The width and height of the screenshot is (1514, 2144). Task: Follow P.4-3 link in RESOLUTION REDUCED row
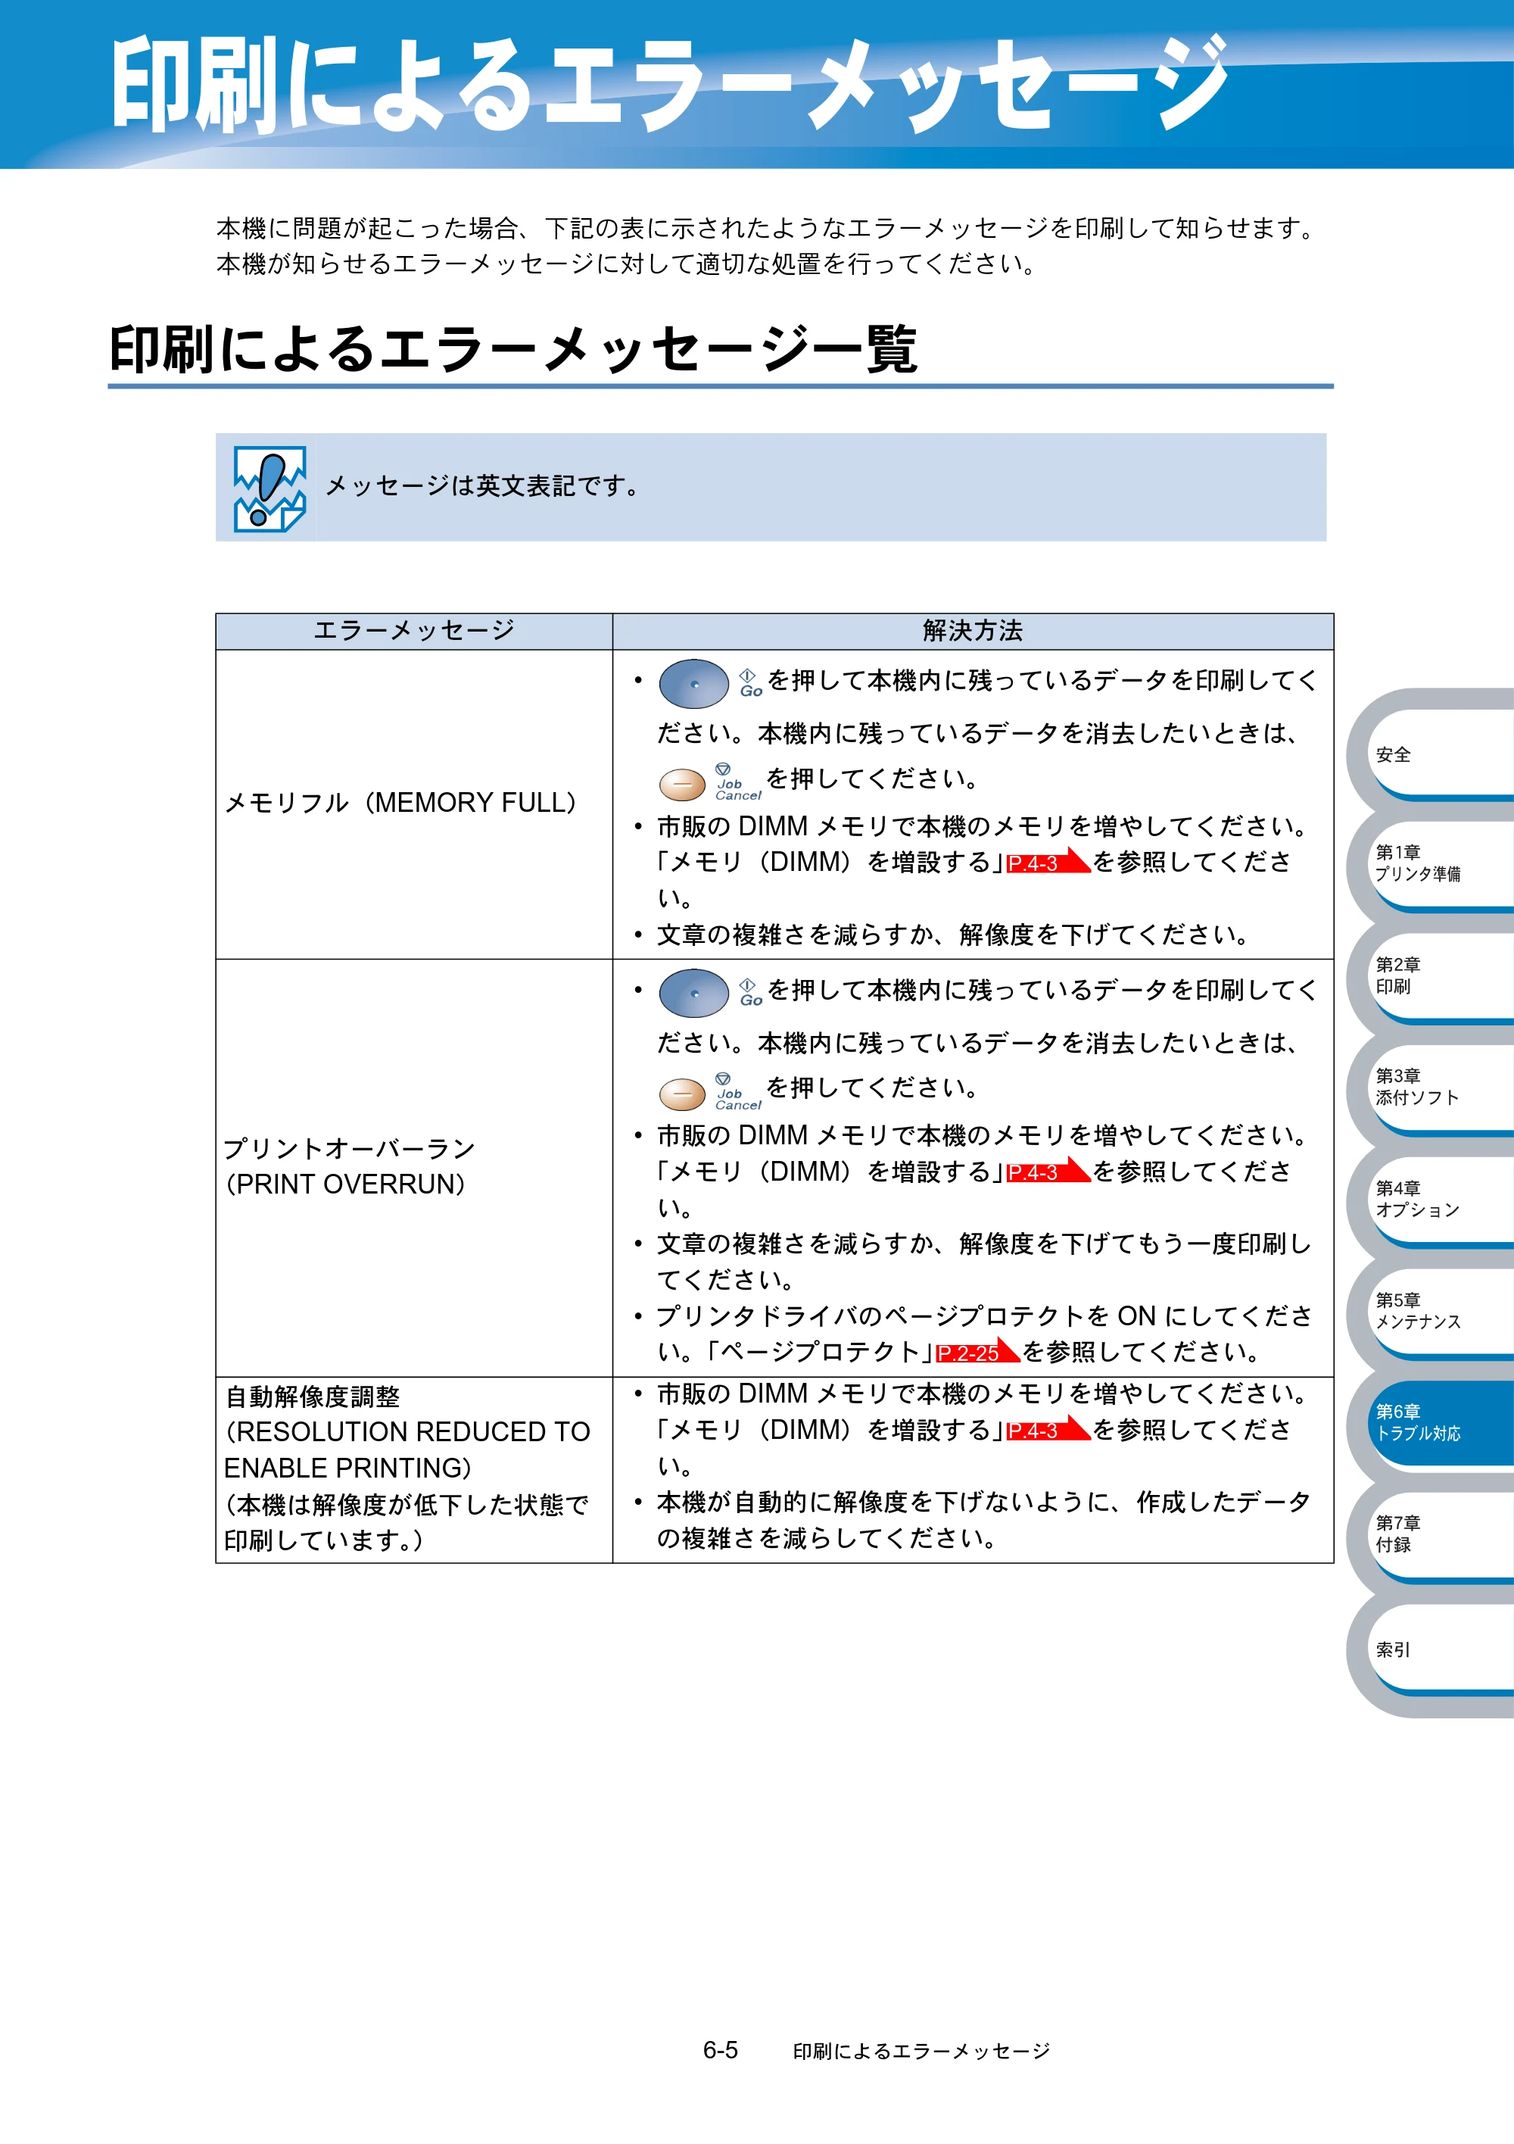(1047, 1430)
